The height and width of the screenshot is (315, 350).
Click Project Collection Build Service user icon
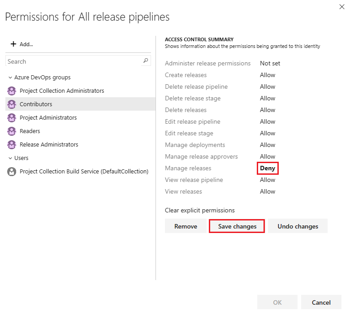12,172
